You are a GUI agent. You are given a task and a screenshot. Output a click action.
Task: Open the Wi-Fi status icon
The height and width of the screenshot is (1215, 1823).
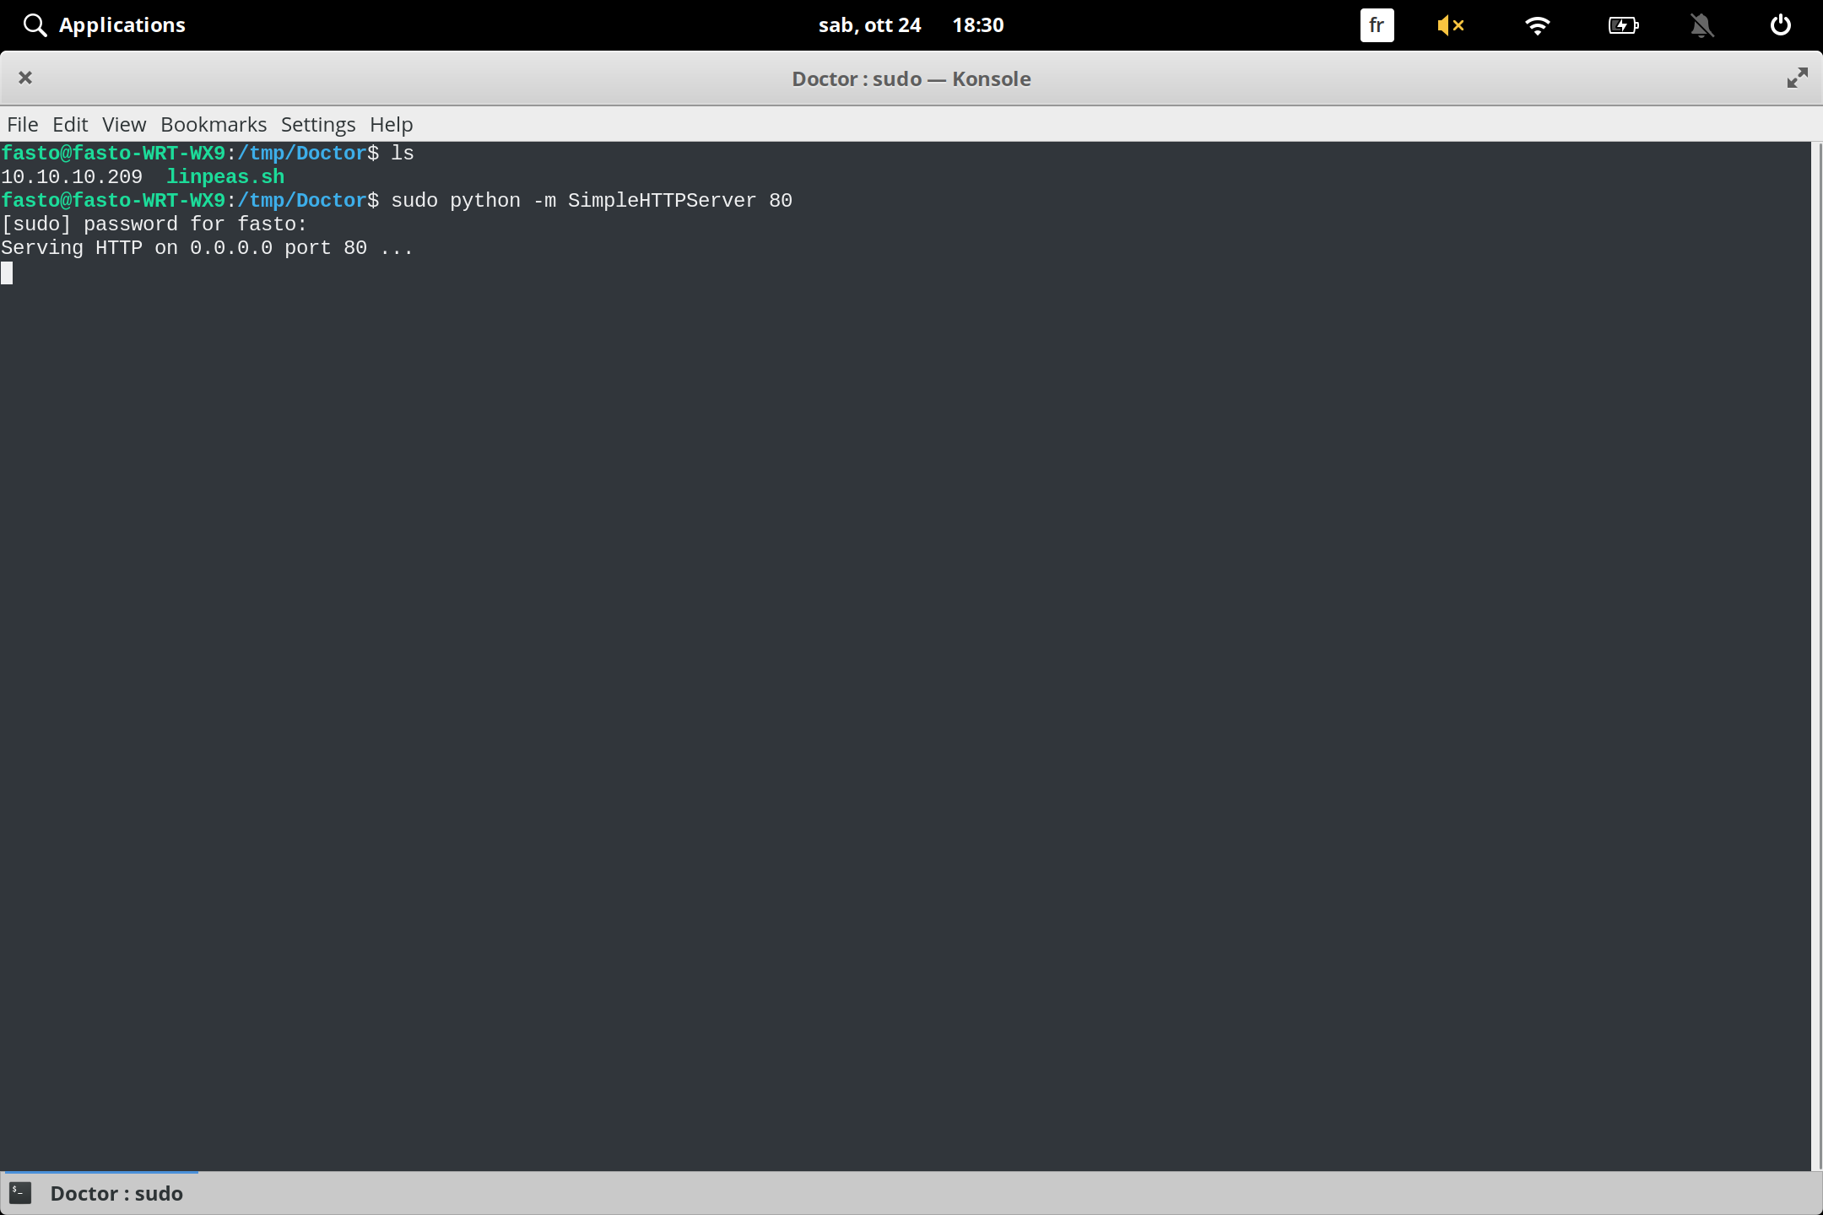point(1538,25)
